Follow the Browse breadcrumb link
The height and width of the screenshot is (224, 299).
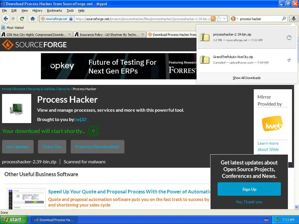click(20, 89)
